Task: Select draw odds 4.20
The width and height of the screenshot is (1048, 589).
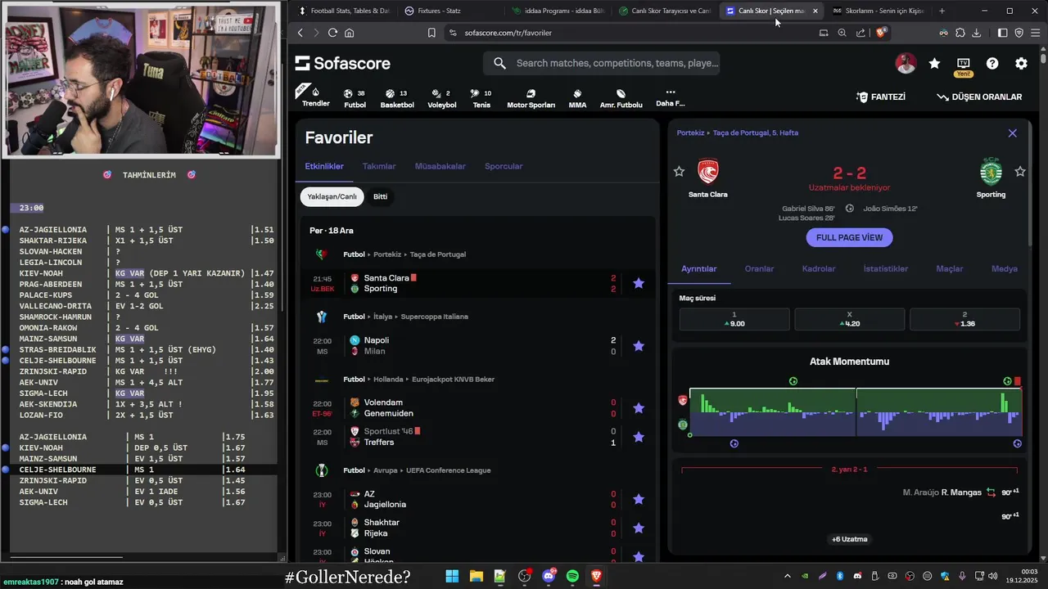Action: [x=849, y=319]
